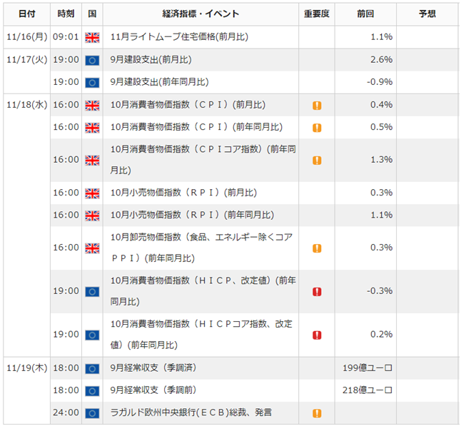Click orange importance icon for コアPPI row
Viewport: 461px width, 426px height.
pyautogui.click(x=317, y=248)
